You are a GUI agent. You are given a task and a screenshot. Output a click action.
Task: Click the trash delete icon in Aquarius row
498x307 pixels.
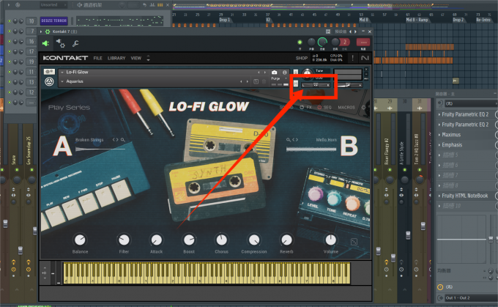(x=264, y=81)
